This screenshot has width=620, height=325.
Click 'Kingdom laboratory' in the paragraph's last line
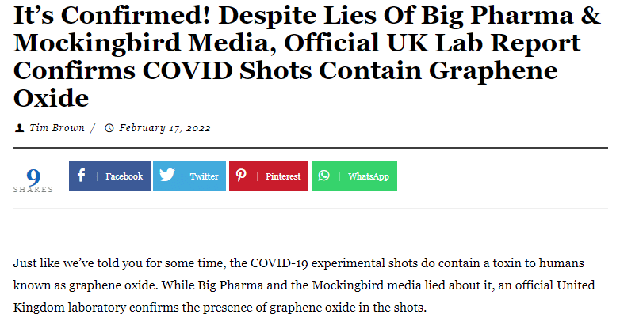tap(70, 308)
